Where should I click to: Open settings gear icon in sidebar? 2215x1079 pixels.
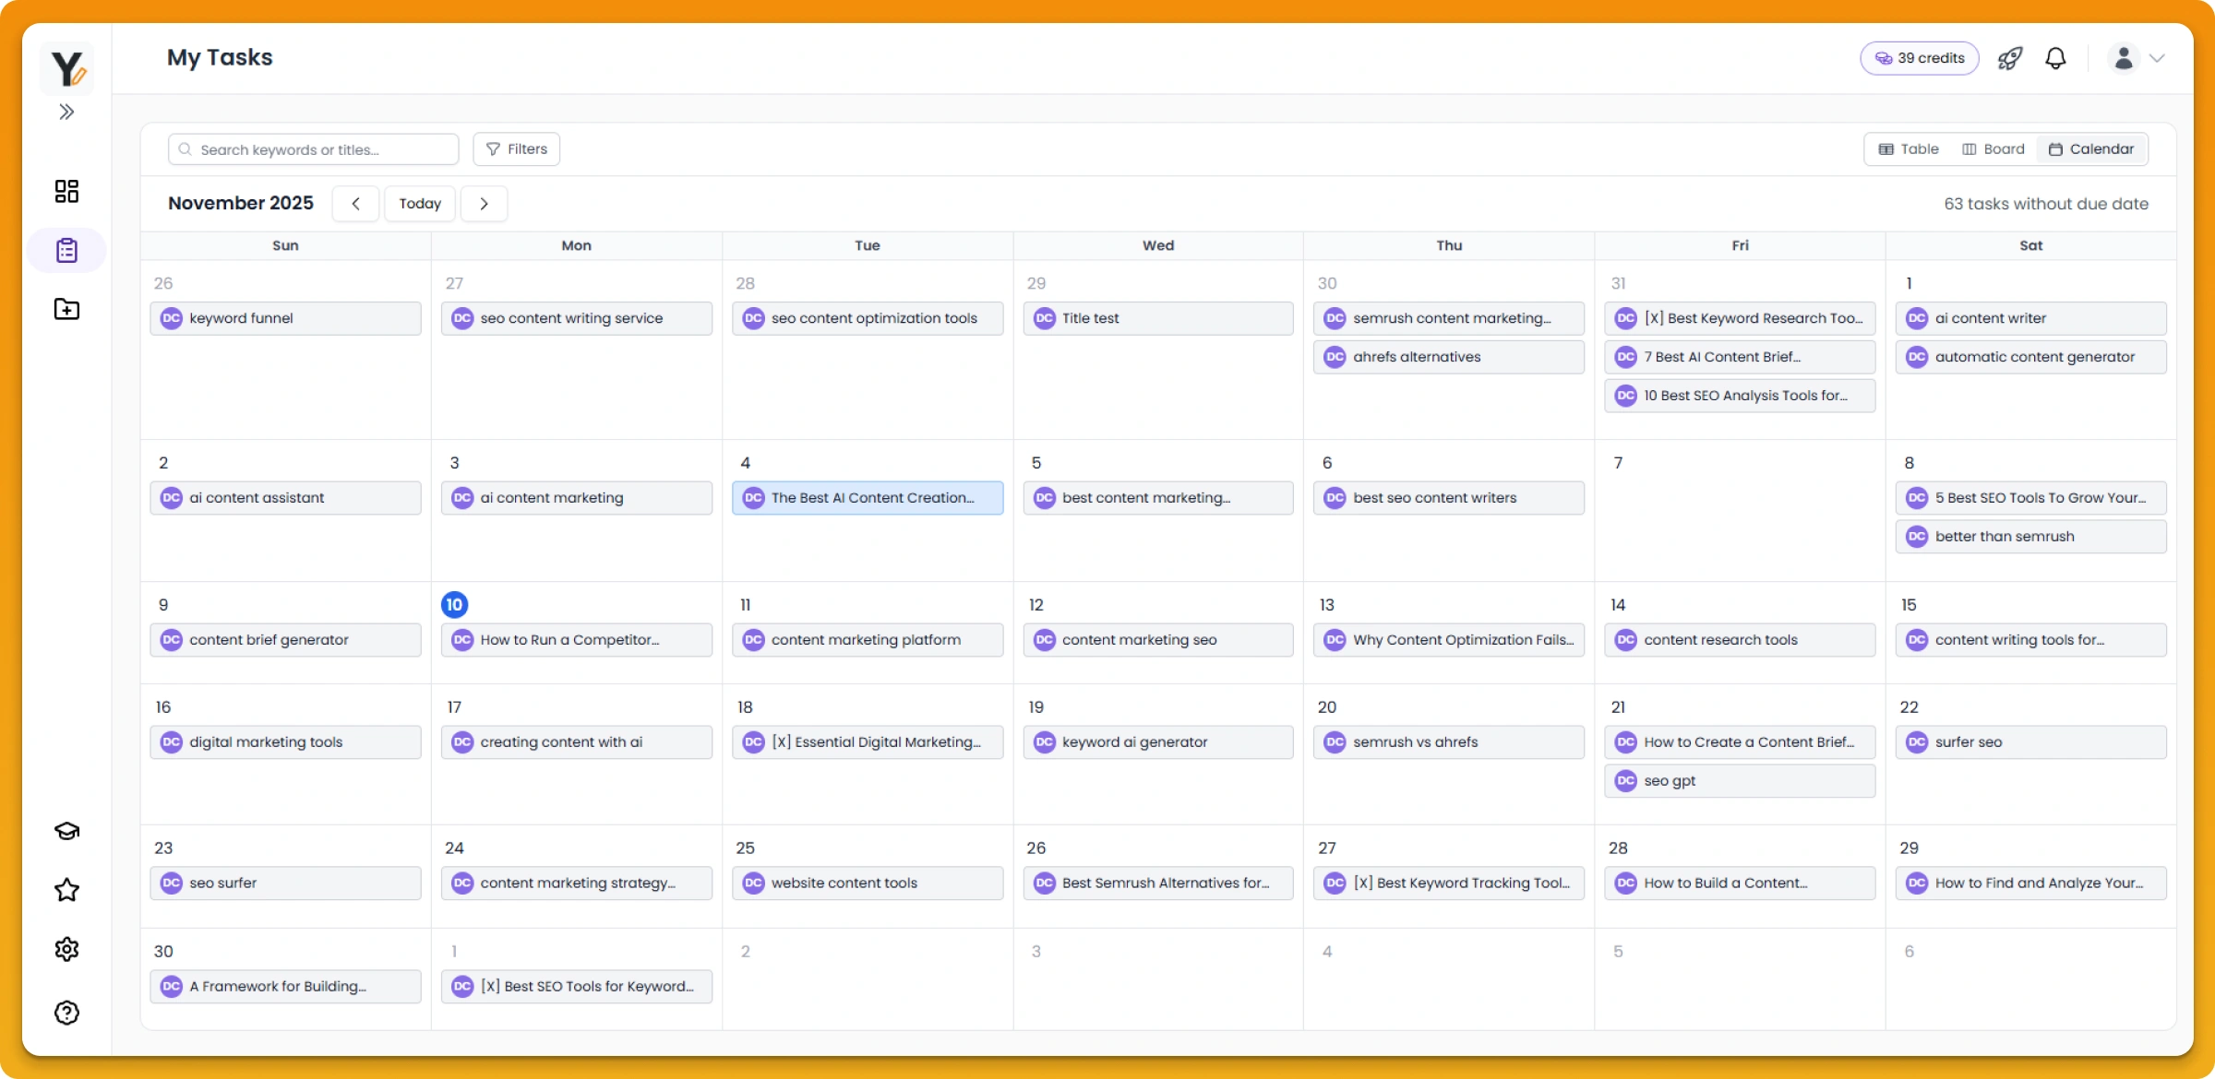point(66,949)
